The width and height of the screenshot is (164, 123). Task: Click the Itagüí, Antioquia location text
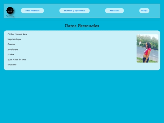pyautogui.click(x=15, y=39)
